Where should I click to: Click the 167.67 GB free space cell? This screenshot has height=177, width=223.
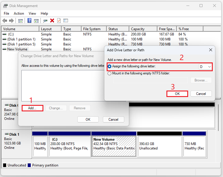coord(166,34)
